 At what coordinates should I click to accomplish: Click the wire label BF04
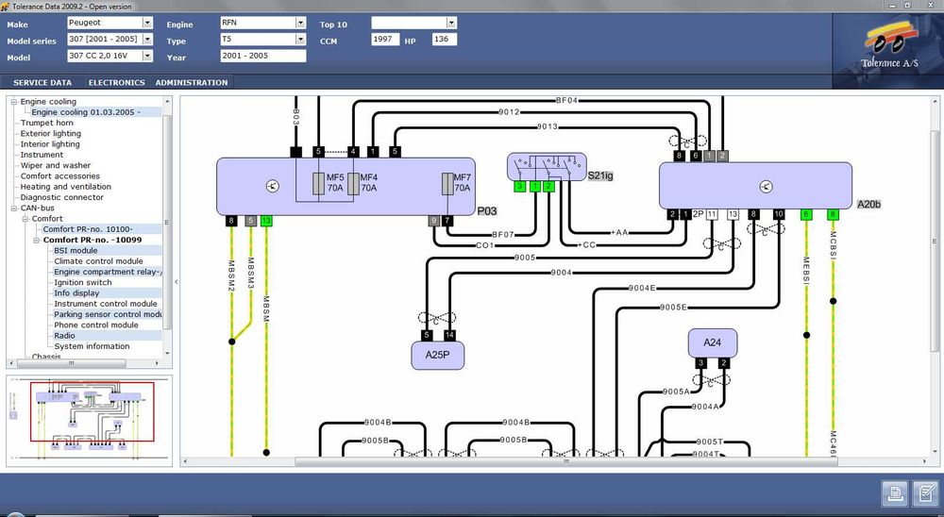click(x=566, y=101)
